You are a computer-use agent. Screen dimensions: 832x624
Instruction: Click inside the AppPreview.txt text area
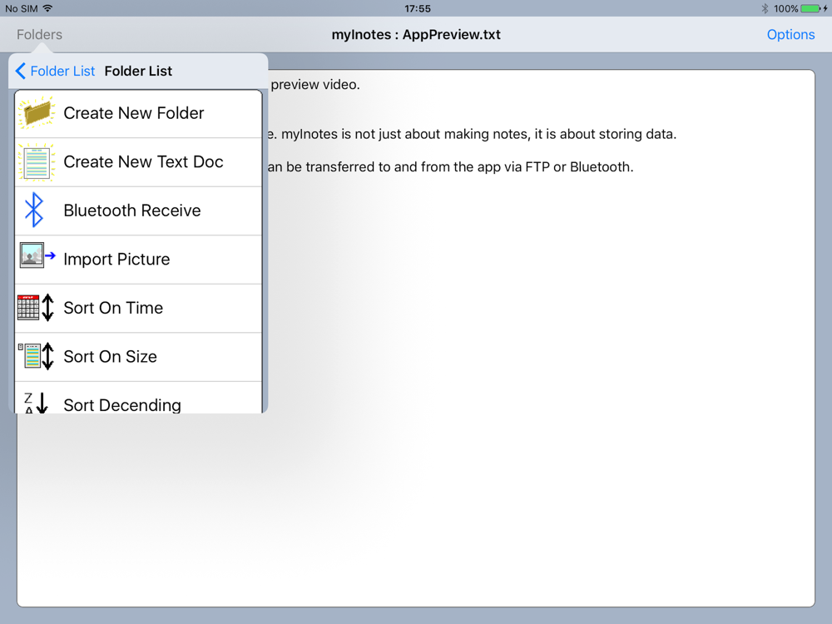pos(541,374)
